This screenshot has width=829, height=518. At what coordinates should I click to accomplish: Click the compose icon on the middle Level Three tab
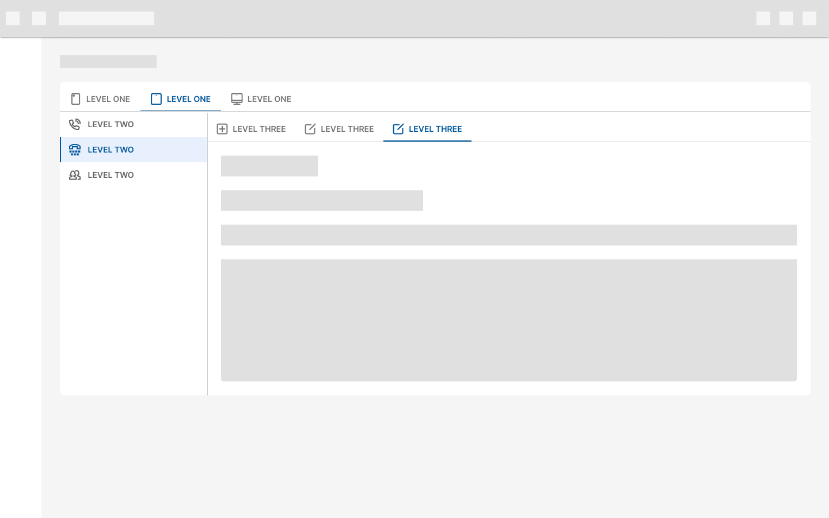310,128
